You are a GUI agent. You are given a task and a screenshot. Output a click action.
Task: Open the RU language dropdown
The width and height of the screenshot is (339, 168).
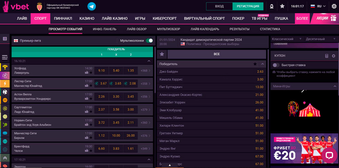point(318,6)
